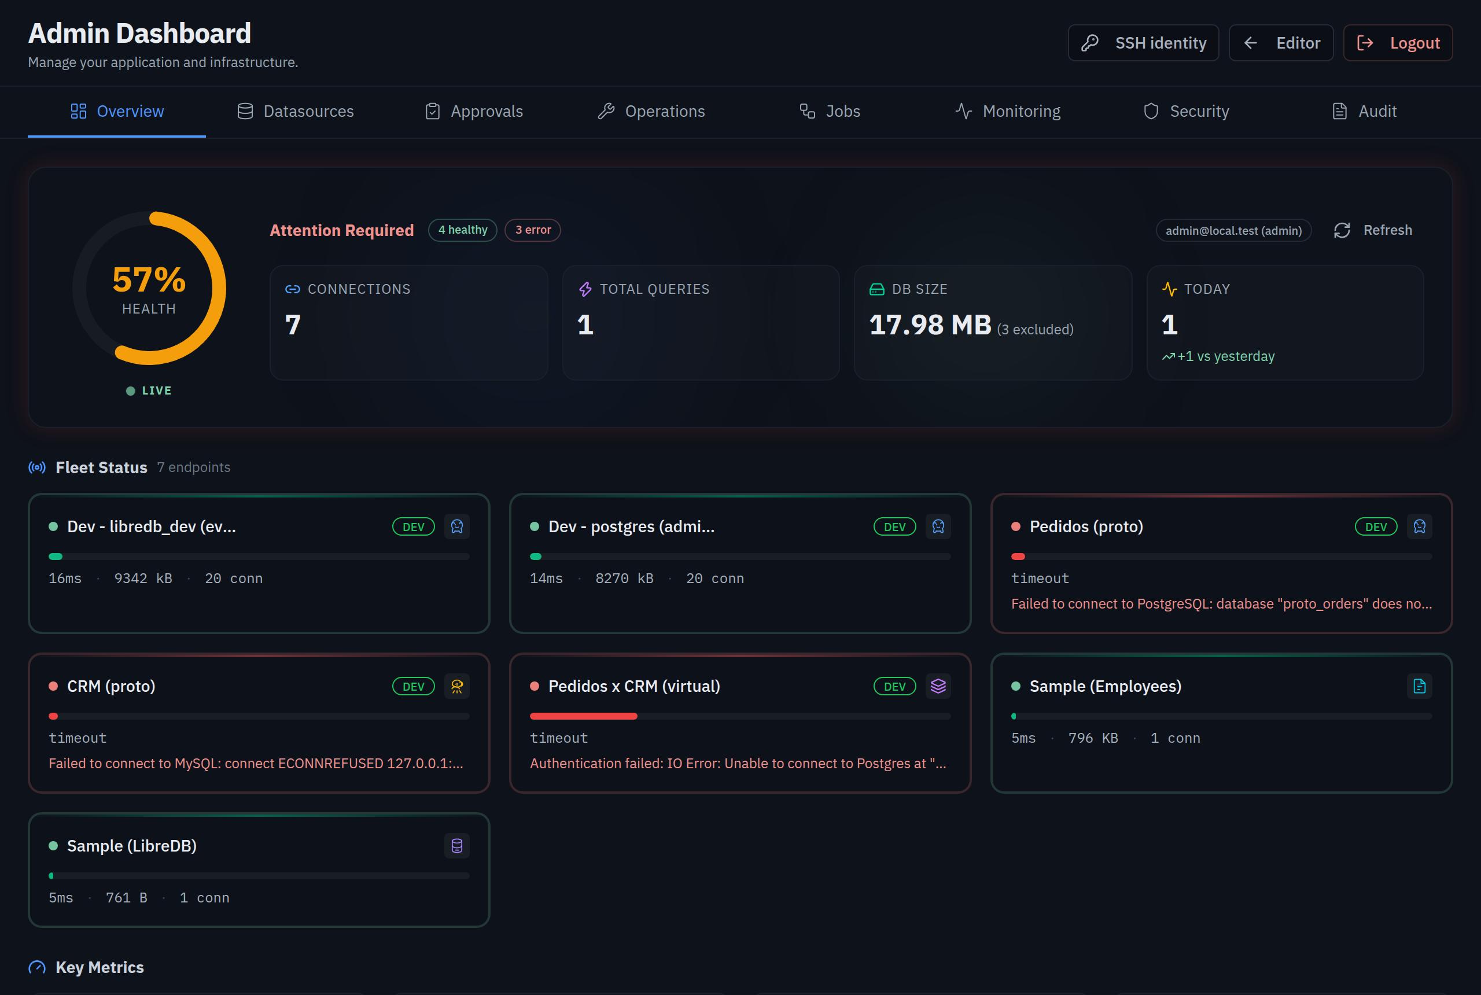Click the Total Queries lightning icon
1481x995 pixels.
click(x=585, y=289)
